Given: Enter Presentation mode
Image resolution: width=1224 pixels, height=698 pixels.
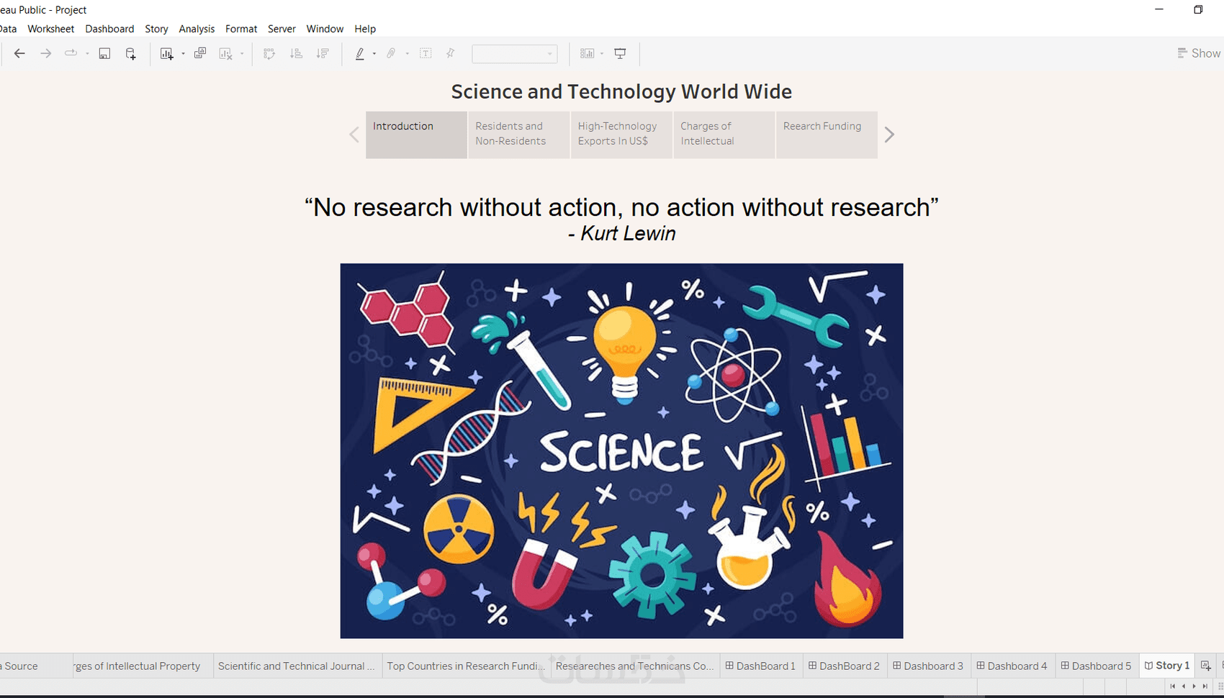Looking at the screenshot, I should [620, 53].
